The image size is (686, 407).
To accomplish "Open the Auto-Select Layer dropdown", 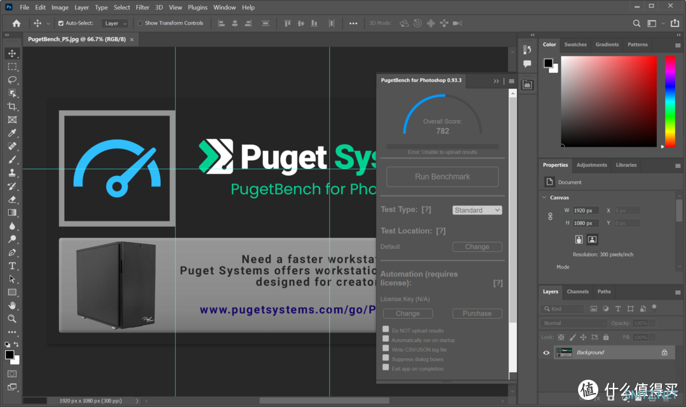I will click(115, 23).
